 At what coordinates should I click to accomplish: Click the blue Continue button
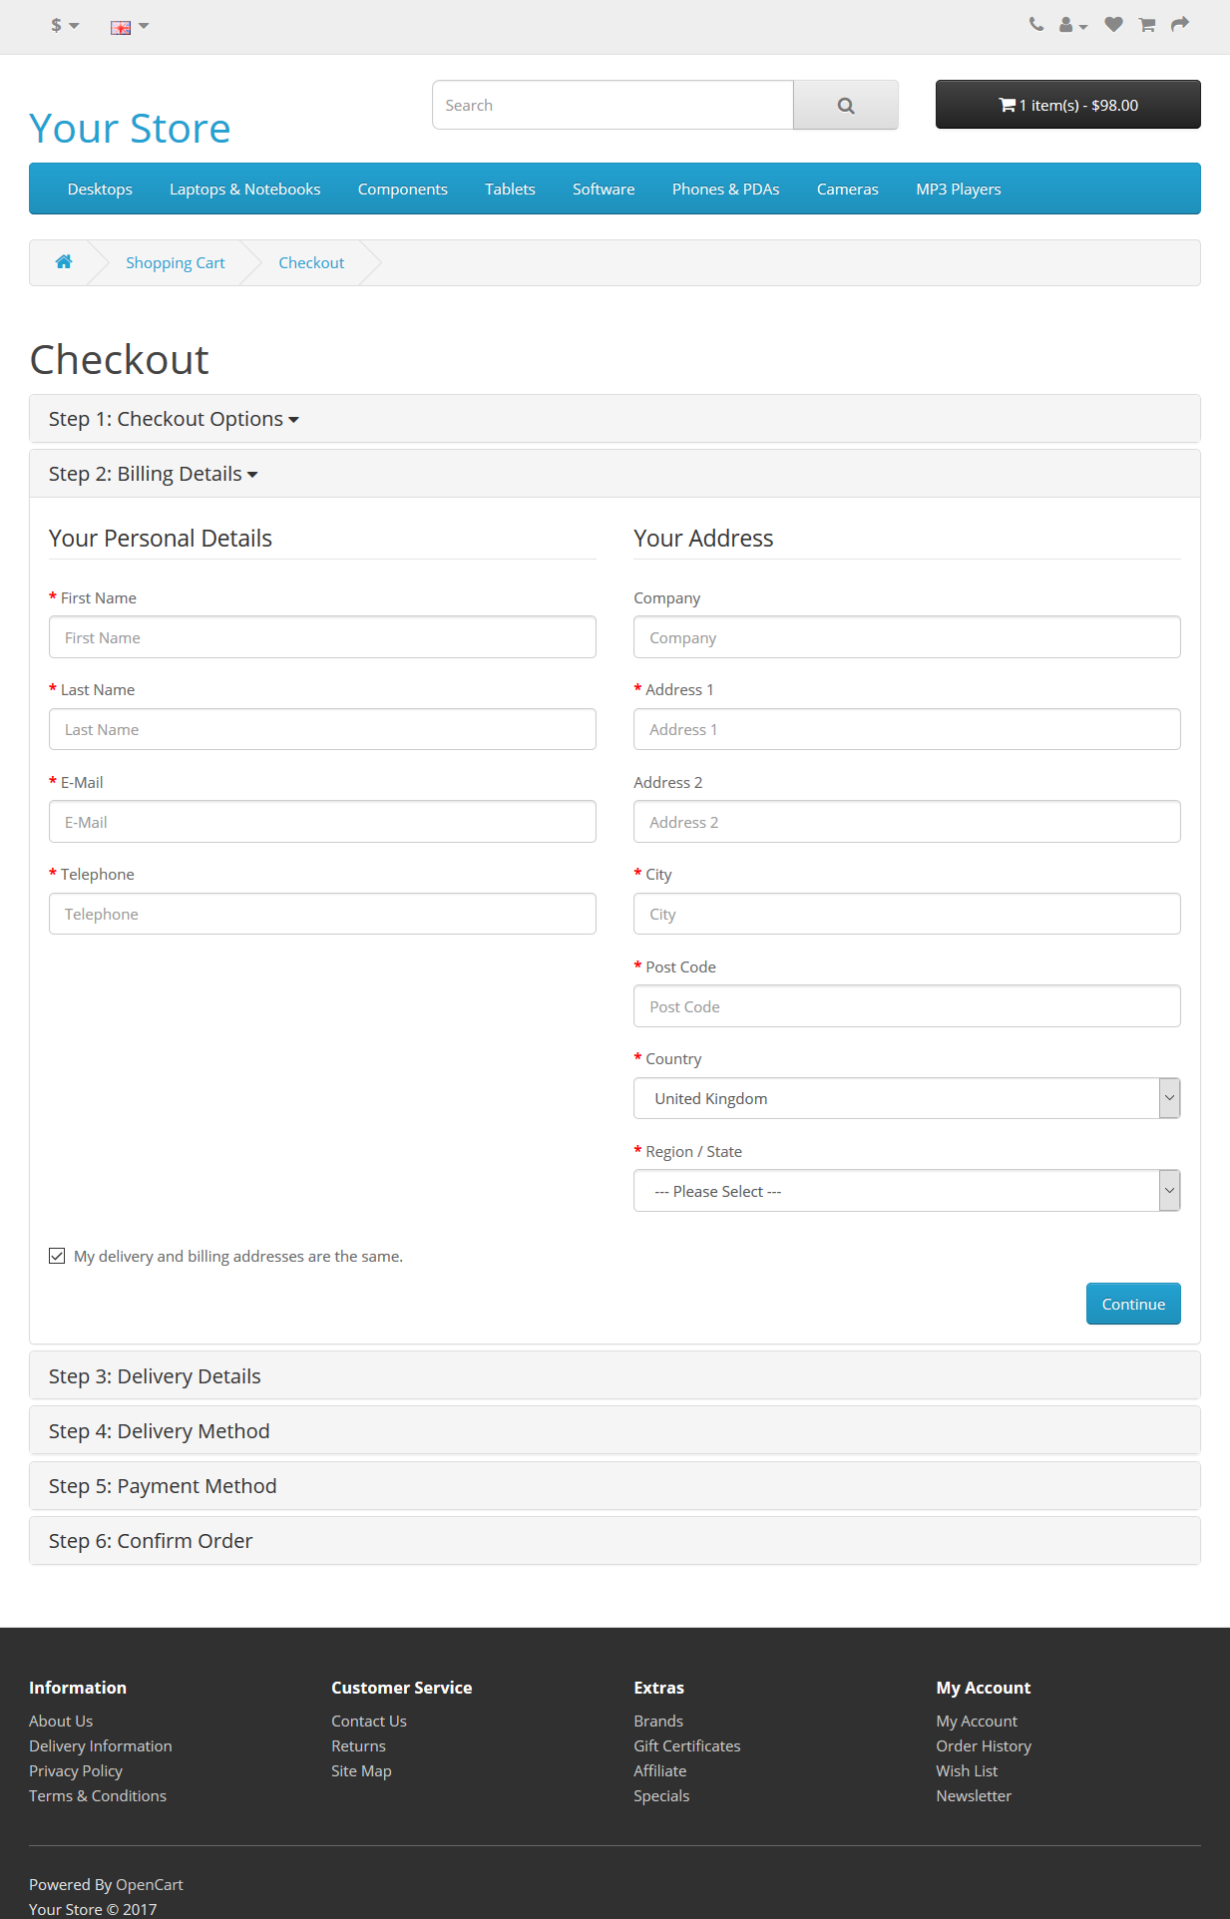[x=1132, y=1304]
